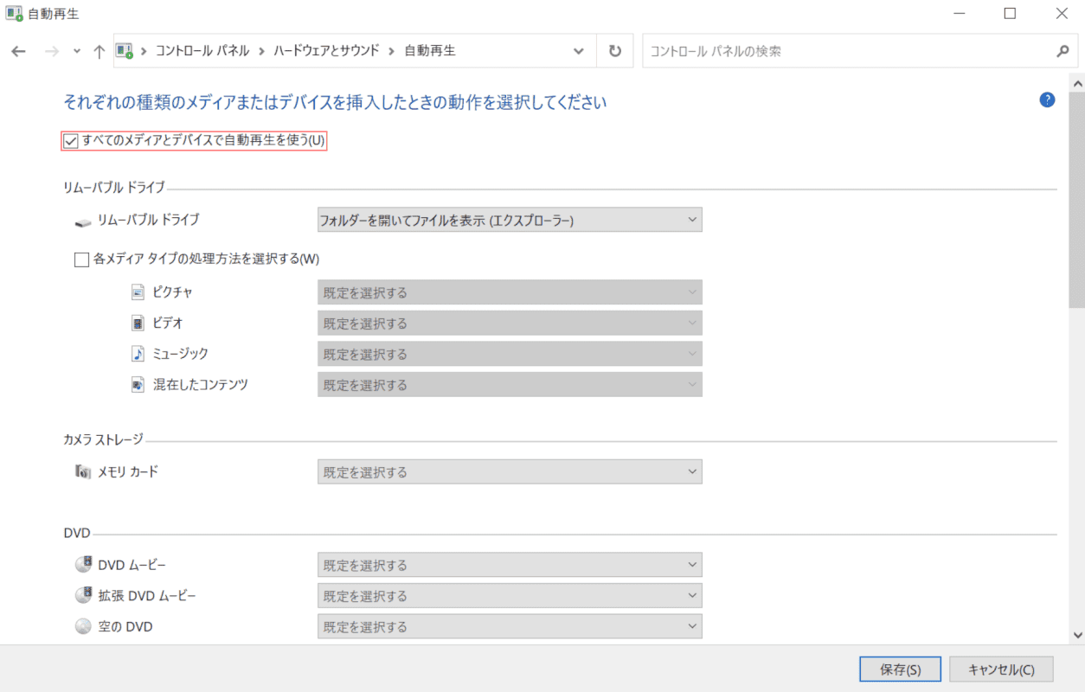
Task: Click the removable drive icon
Action: coord(83,221)
